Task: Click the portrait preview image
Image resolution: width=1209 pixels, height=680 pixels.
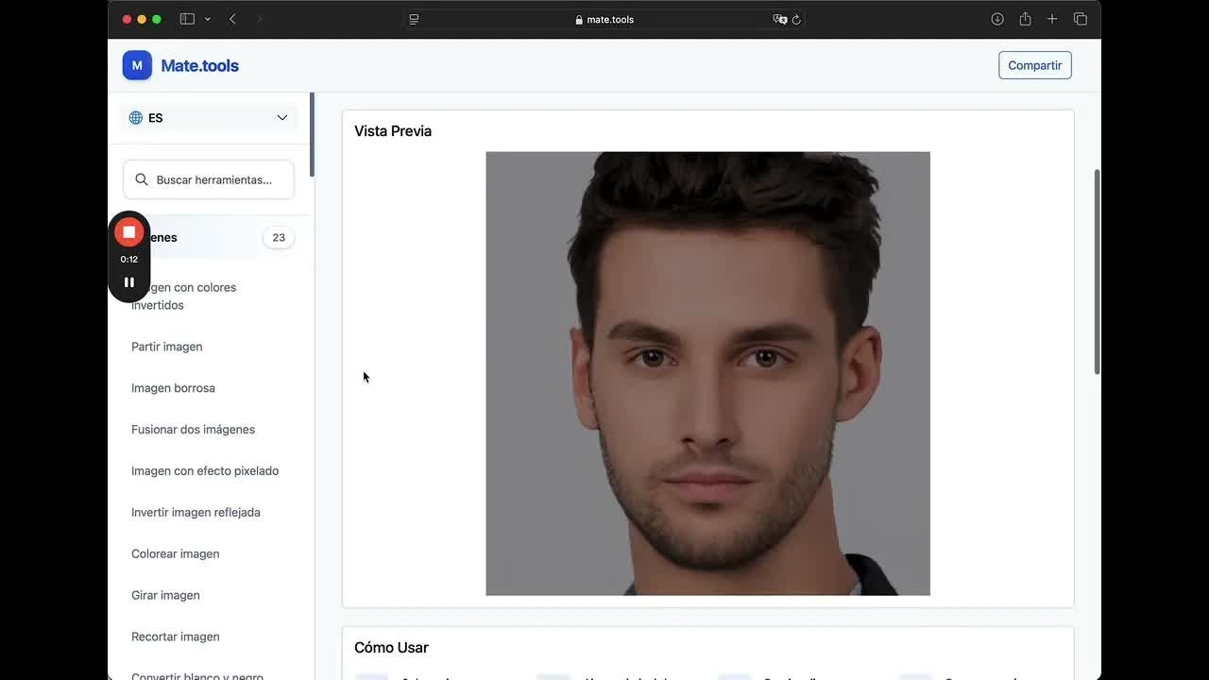Action: point(707,374)
